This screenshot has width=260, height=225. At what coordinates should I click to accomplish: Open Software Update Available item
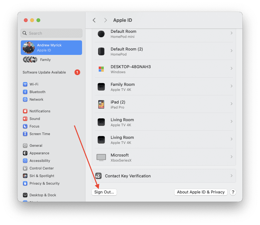coord(52,72)
